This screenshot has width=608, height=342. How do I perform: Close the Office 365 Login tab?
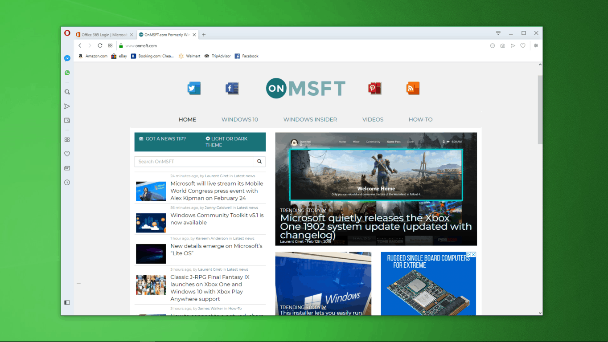pos(131,35)
